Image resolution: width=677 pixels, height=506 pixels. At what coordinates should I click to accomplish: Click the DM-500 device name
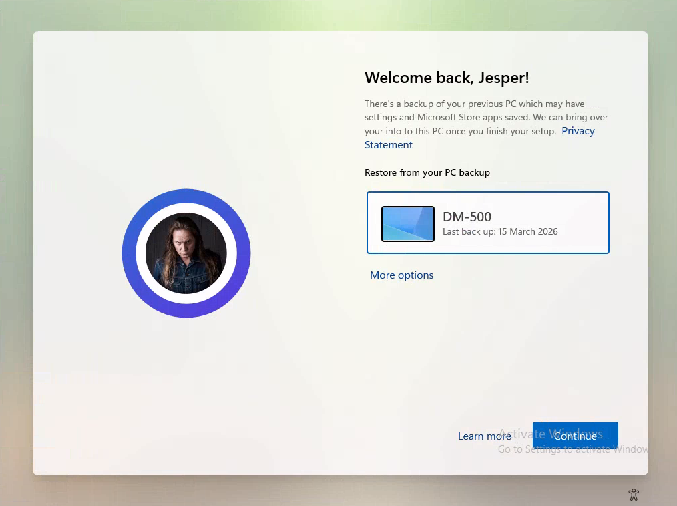point(467,217)
